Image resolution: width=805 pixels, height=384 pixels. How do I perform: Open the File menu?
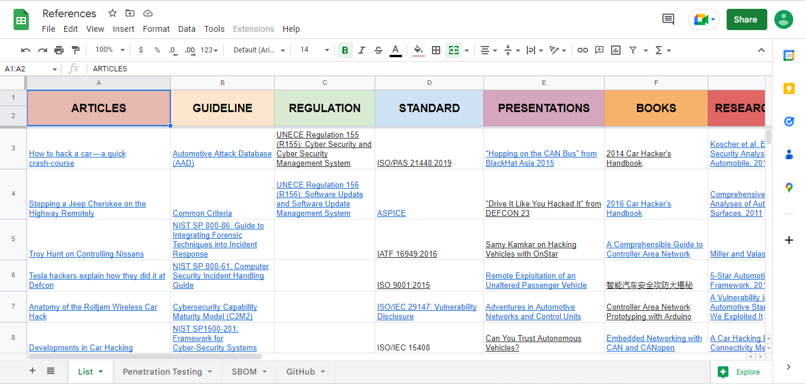click(x=49, y=29)
